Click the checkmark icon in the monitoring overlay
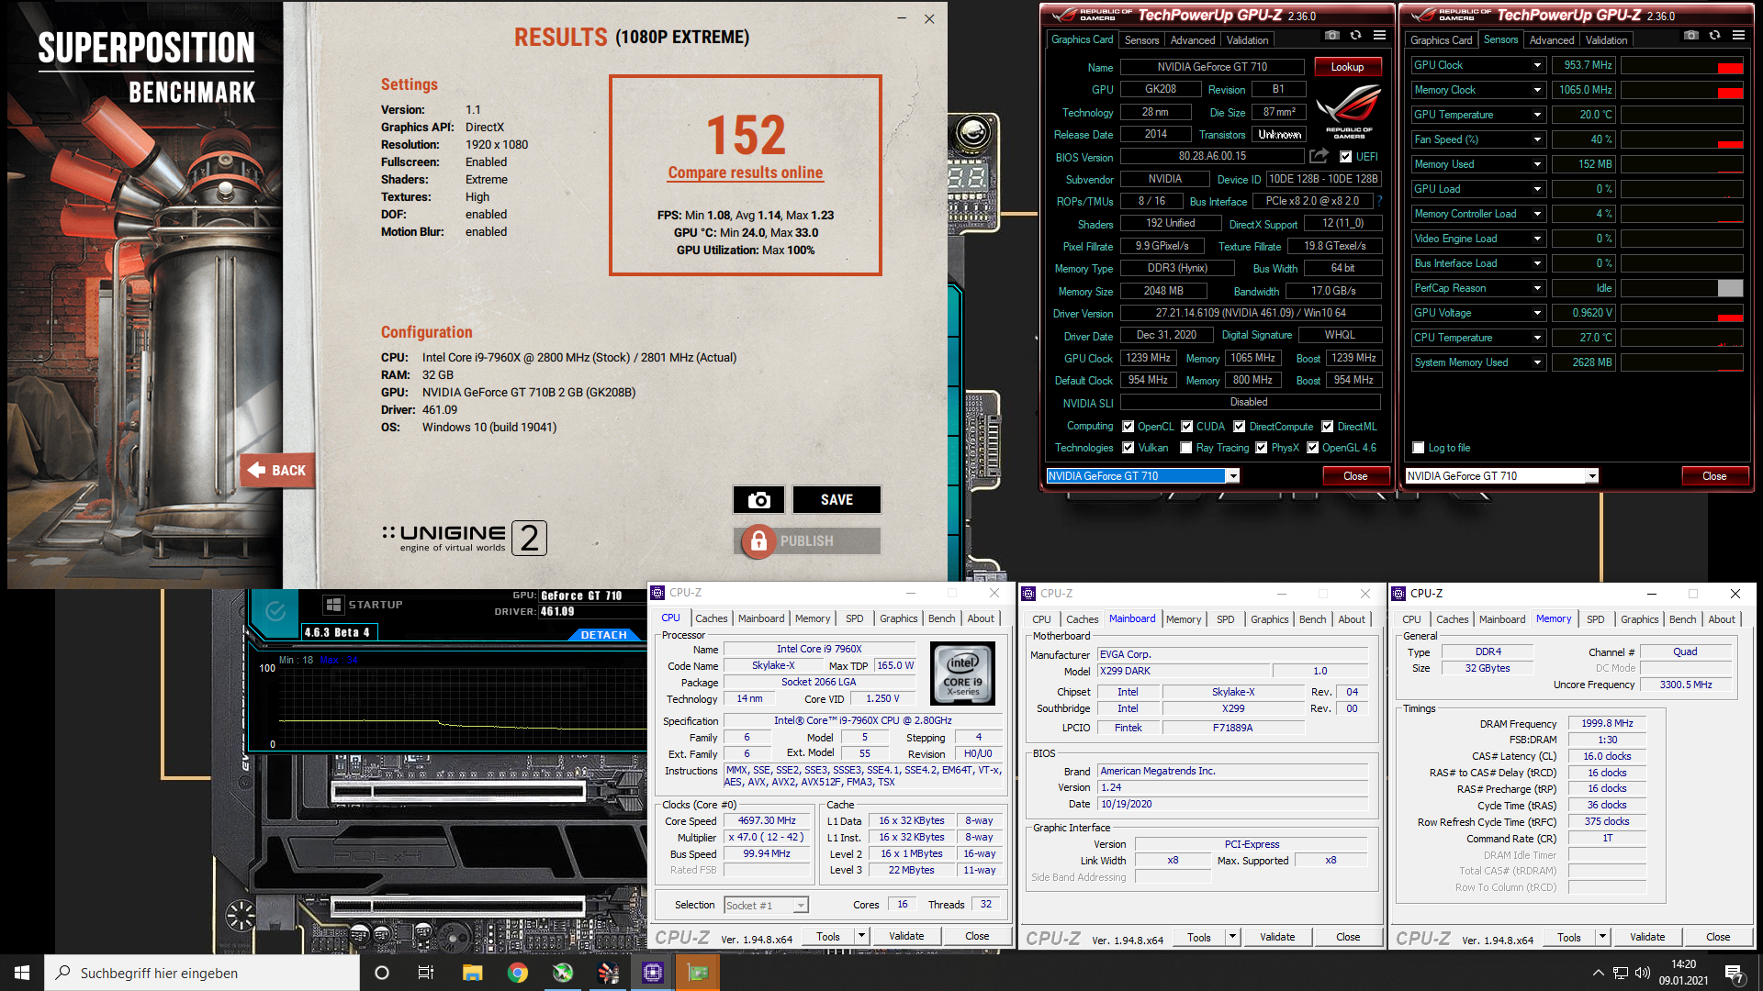 point(275,611)
